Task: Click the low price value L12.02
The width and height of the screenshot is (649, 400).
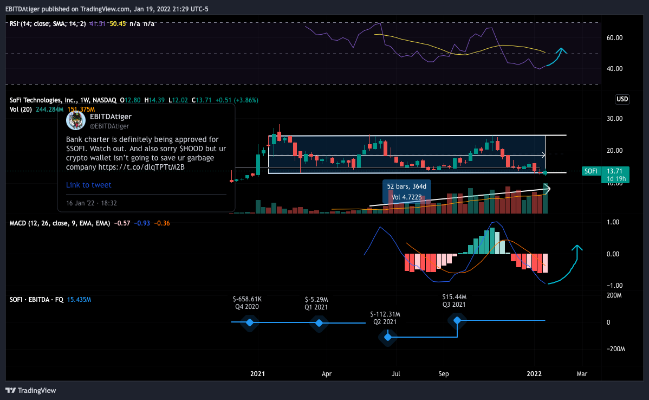Action: tap(178, 100)
